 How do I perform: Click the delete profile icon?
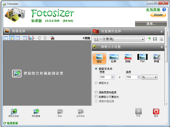pyautogui.click(x=161, y=39)
